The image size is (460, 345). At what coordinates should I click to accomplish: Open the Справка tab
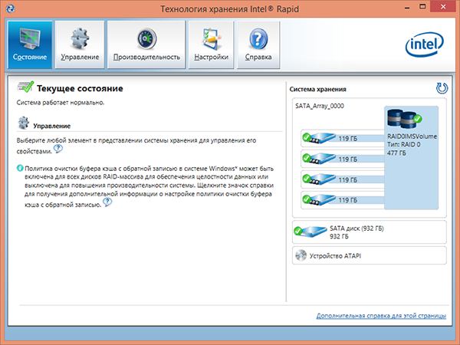tap(258, 44)
